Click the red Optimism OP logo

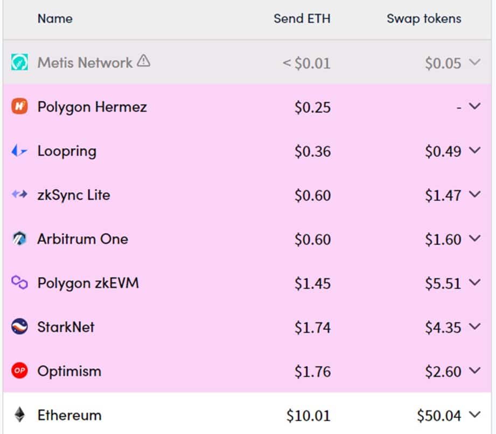(x=19, y=370)
